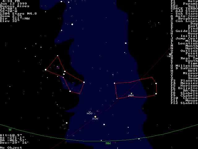198x149 pixels.
Task: Face S South direction
Action: click(184, 61)
